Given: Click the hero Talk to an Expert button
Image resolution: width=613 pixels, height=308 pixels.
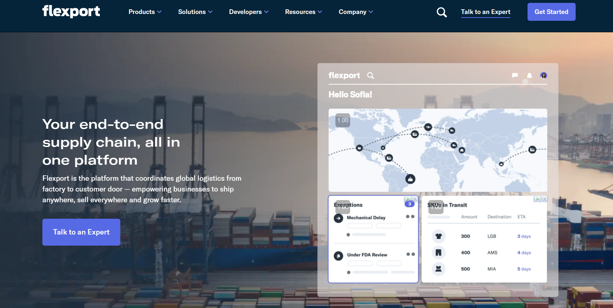Looking at the screenshot, I should coord(81,232).
